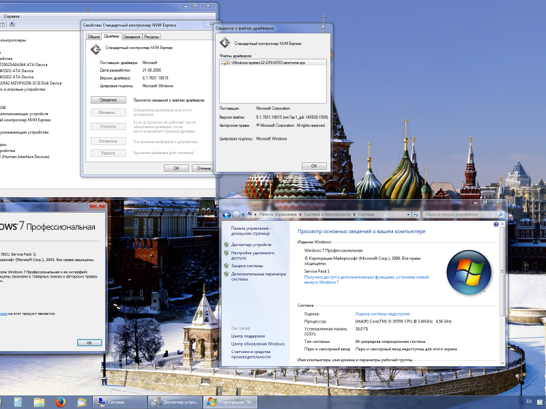Click the device icon in driver file details dialog
The image size is (546, 409).
pyautogui.click(x=225, y=43)
